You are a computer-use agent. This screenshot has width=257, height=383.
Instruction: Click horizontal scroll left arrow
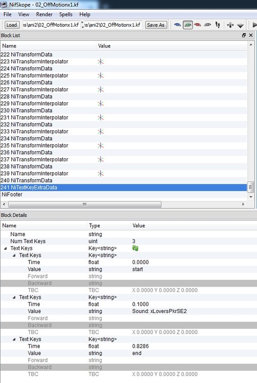coord(4,204)
